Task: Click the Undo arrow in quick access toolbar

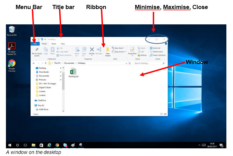Action: coord(42,39)
